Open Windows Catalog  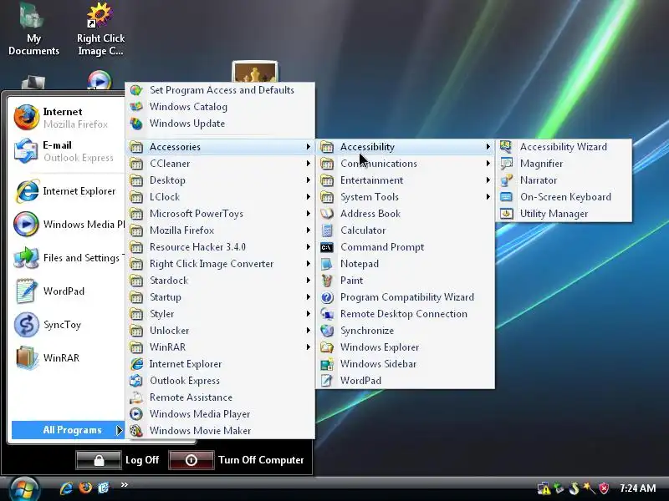(220, 107)
